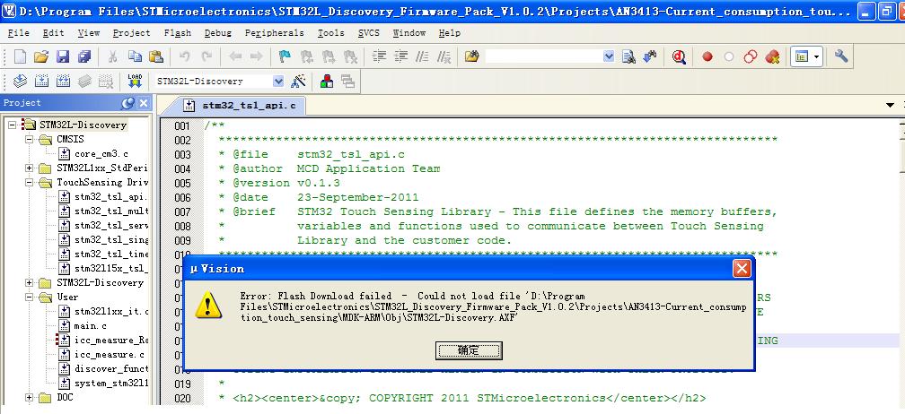Open Manage Components colored blocks icon

tap(327, 82)
